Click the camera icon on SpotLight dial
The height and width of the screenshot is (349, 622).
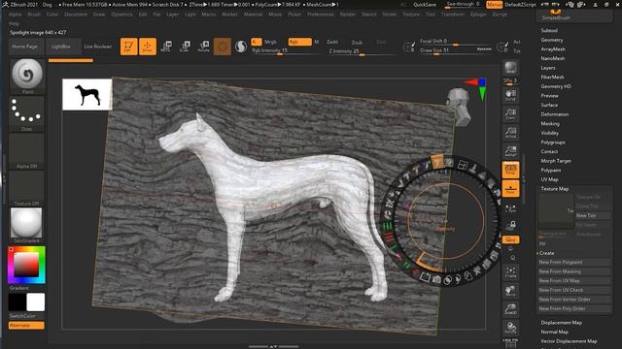[436, 280]
